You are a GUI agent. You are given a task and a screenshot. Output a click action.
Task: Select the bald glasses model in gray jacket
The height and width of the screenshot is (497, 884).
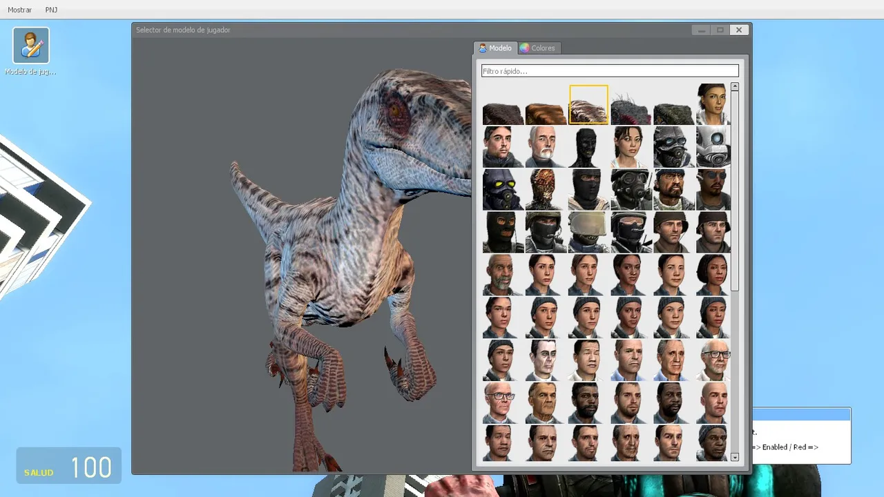coord(503,404)
